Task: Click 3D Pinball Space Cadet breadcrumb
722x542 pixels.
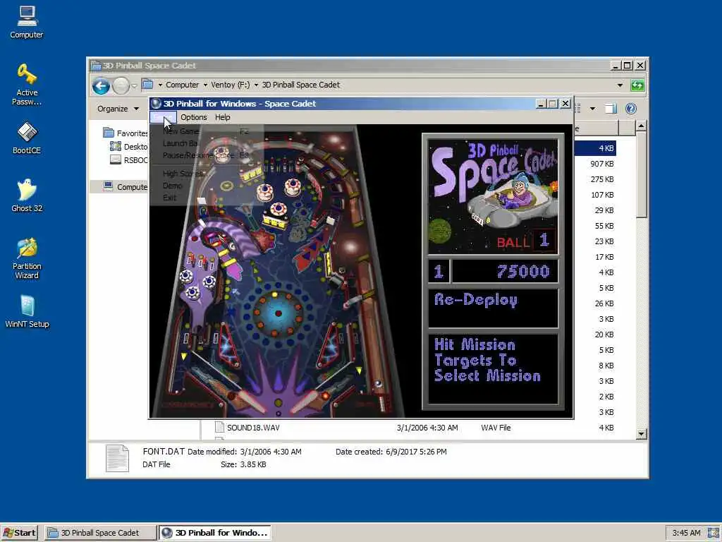Action: tap(300, 85)
